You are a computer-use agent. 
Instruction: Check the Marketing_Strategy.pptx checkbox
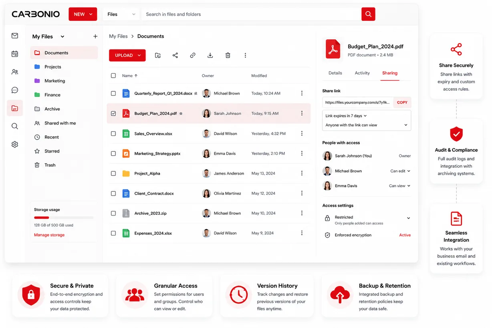(x=113, y=153)
